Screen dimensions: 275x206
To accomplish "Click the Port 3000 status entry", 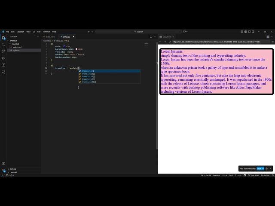I will pyautogui.click(x=254, y=176).
